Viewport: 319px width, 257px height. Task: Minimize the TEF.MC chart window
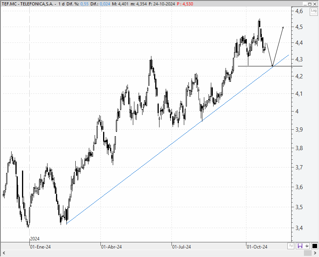[x=305, y=4]
